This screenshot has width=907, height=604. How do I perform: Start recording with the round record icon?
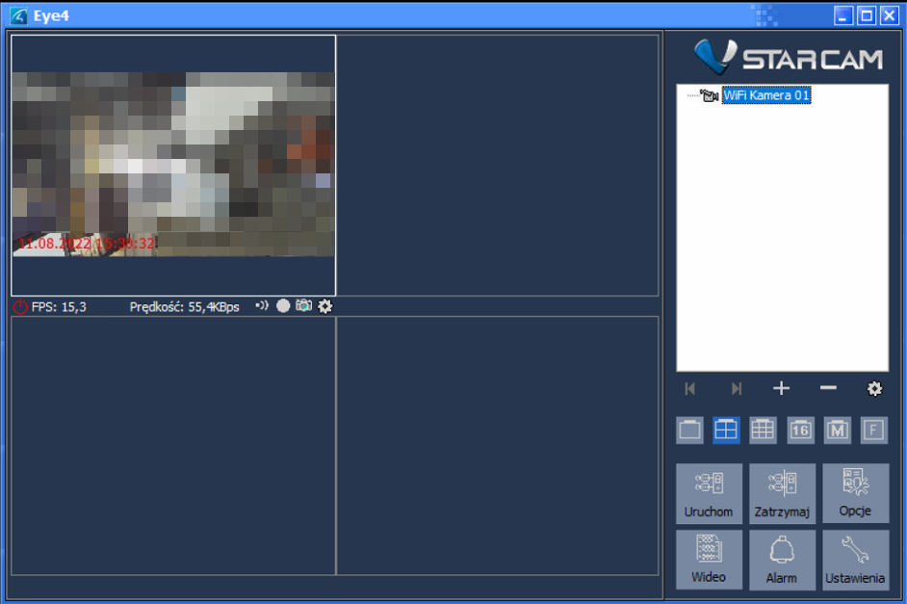(283, 306)
